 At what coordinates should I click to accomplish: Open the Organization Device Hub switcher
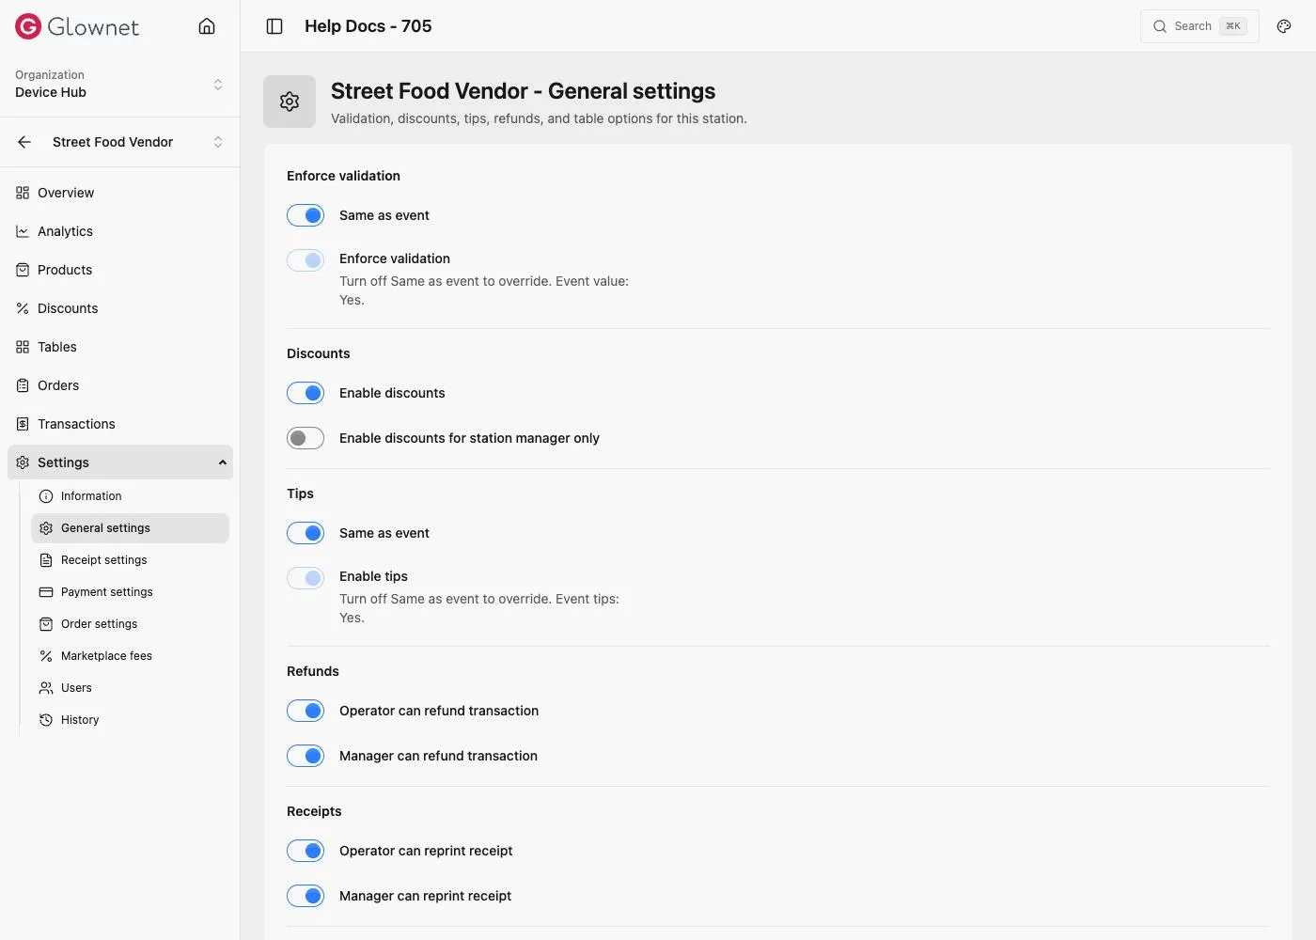[x=119, y=84]
